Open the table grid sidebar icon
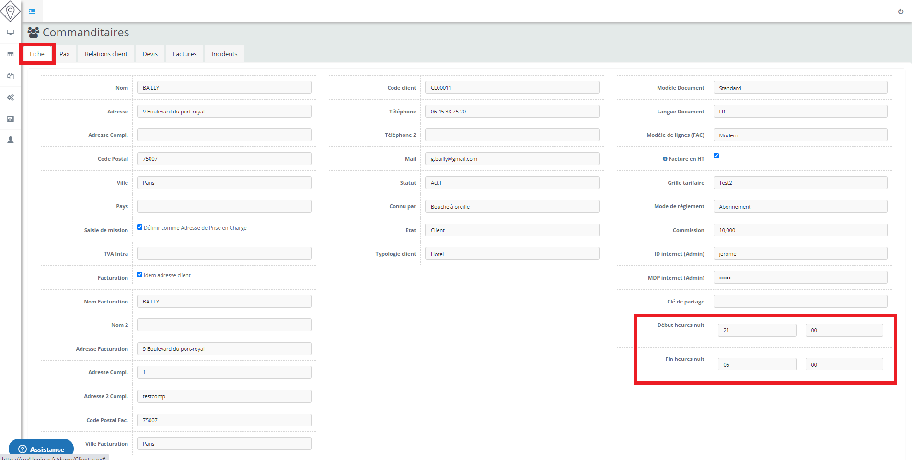 click(x=10, y=54)
